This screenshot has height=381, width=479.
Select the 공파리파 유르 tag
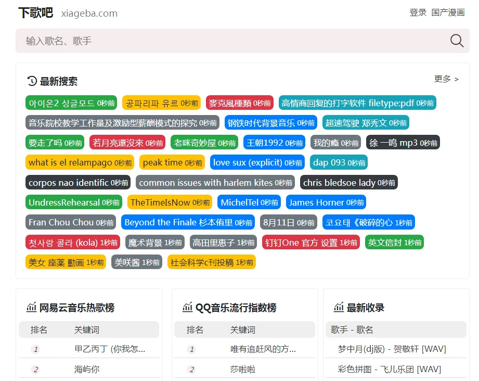point(161,103)
